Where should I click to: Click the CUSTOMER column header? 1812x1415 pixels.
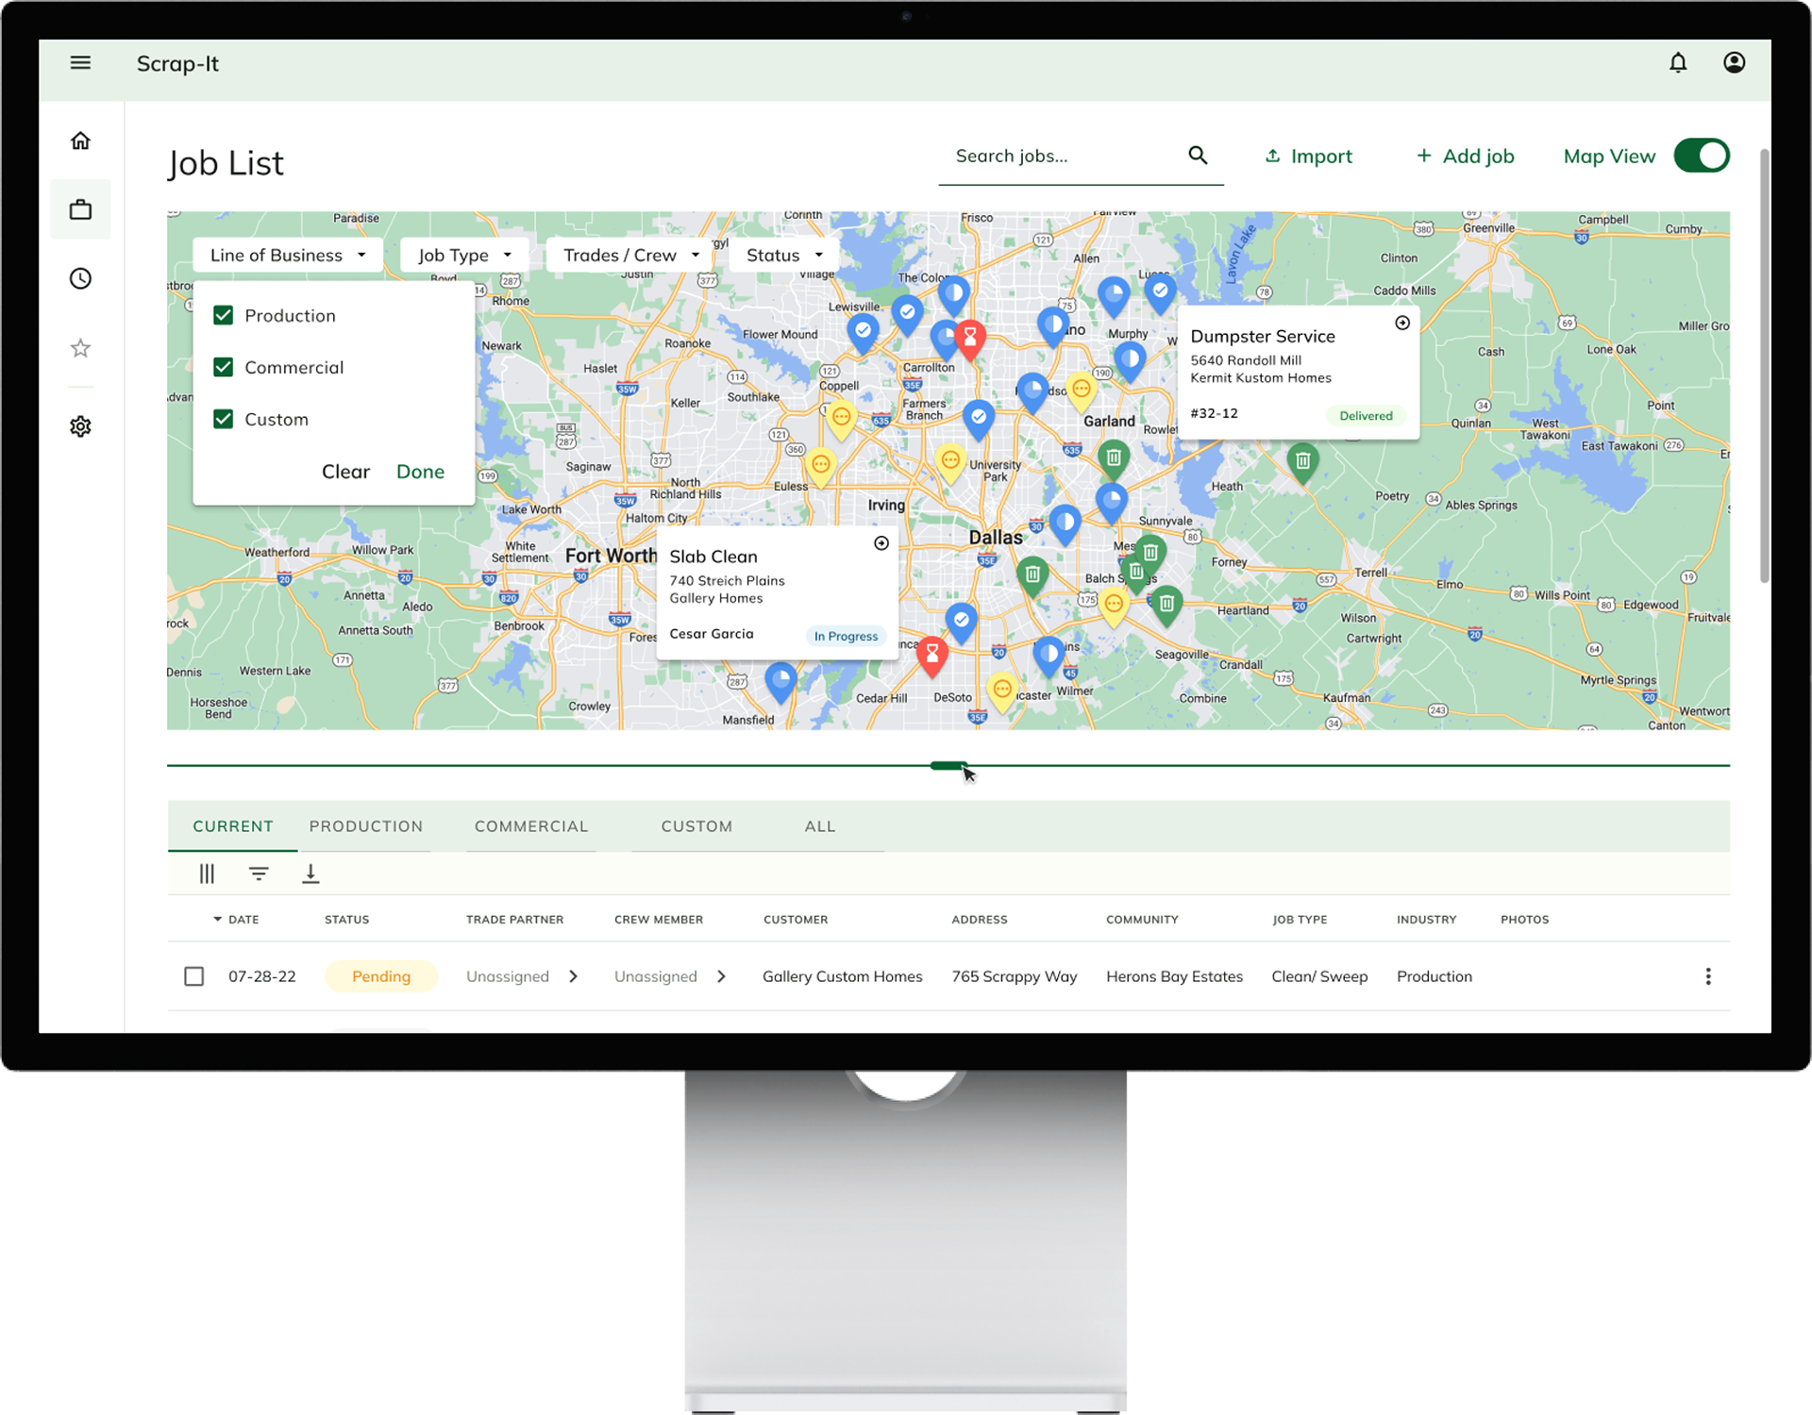(796, 919)
